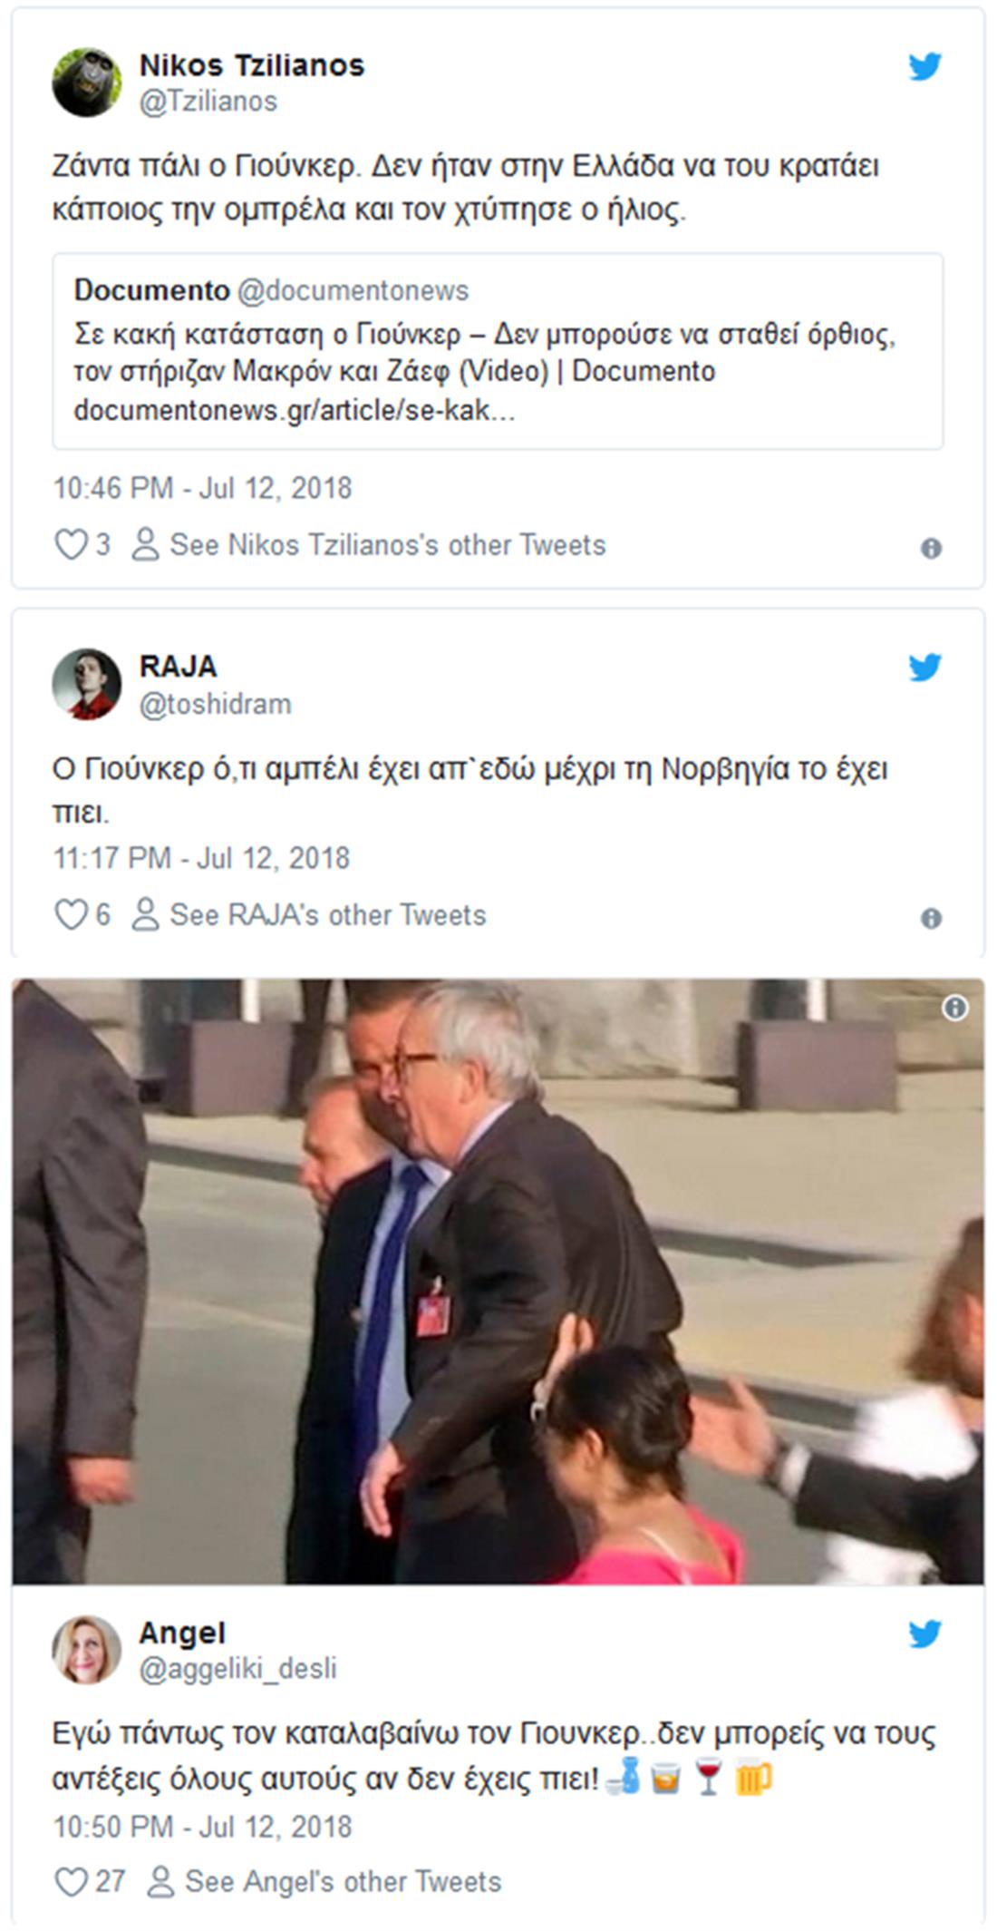Image resolution: width=997 pixels, height=1931 pixels.
Task: Click the Twitter bird icon on Nikos Tzilianos's tweet
Action: click(925, 66)
